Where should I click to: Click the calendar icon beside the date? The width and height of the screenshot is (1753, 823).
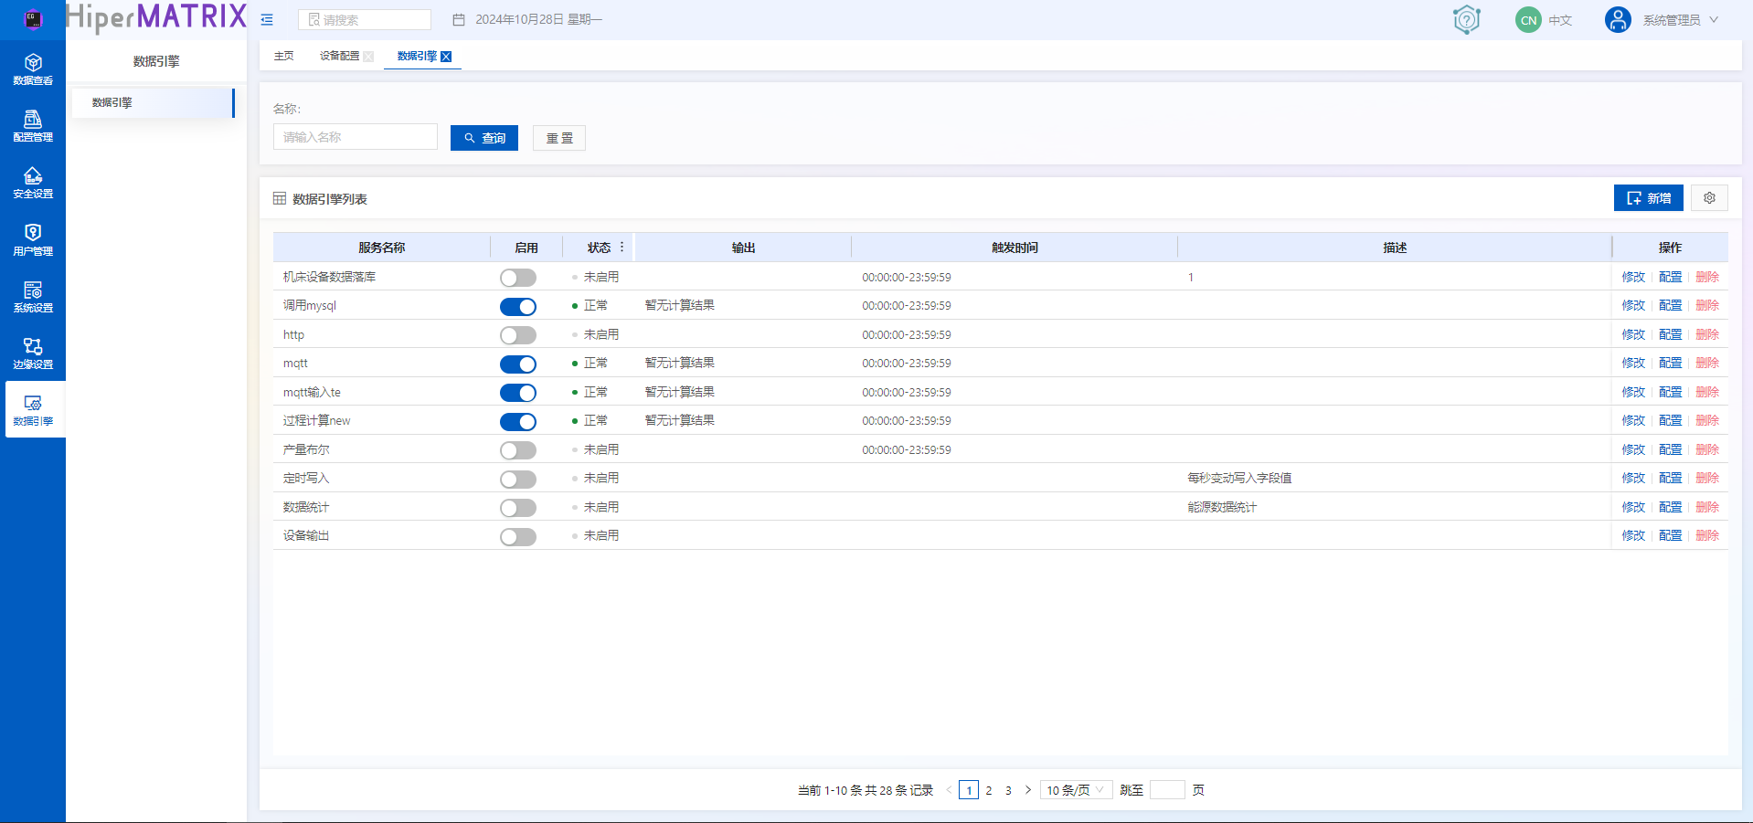pyautogui.click(x=459, y=19)
